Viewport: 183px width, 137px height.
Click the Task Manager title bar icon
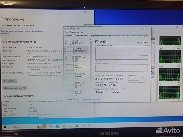tap(66, 29)
